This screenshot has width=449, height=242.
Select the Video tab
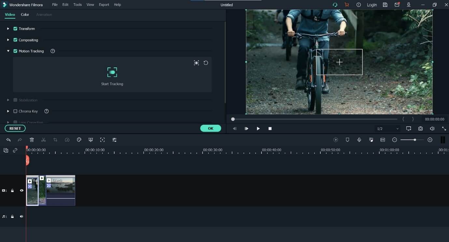click(10, 15)
